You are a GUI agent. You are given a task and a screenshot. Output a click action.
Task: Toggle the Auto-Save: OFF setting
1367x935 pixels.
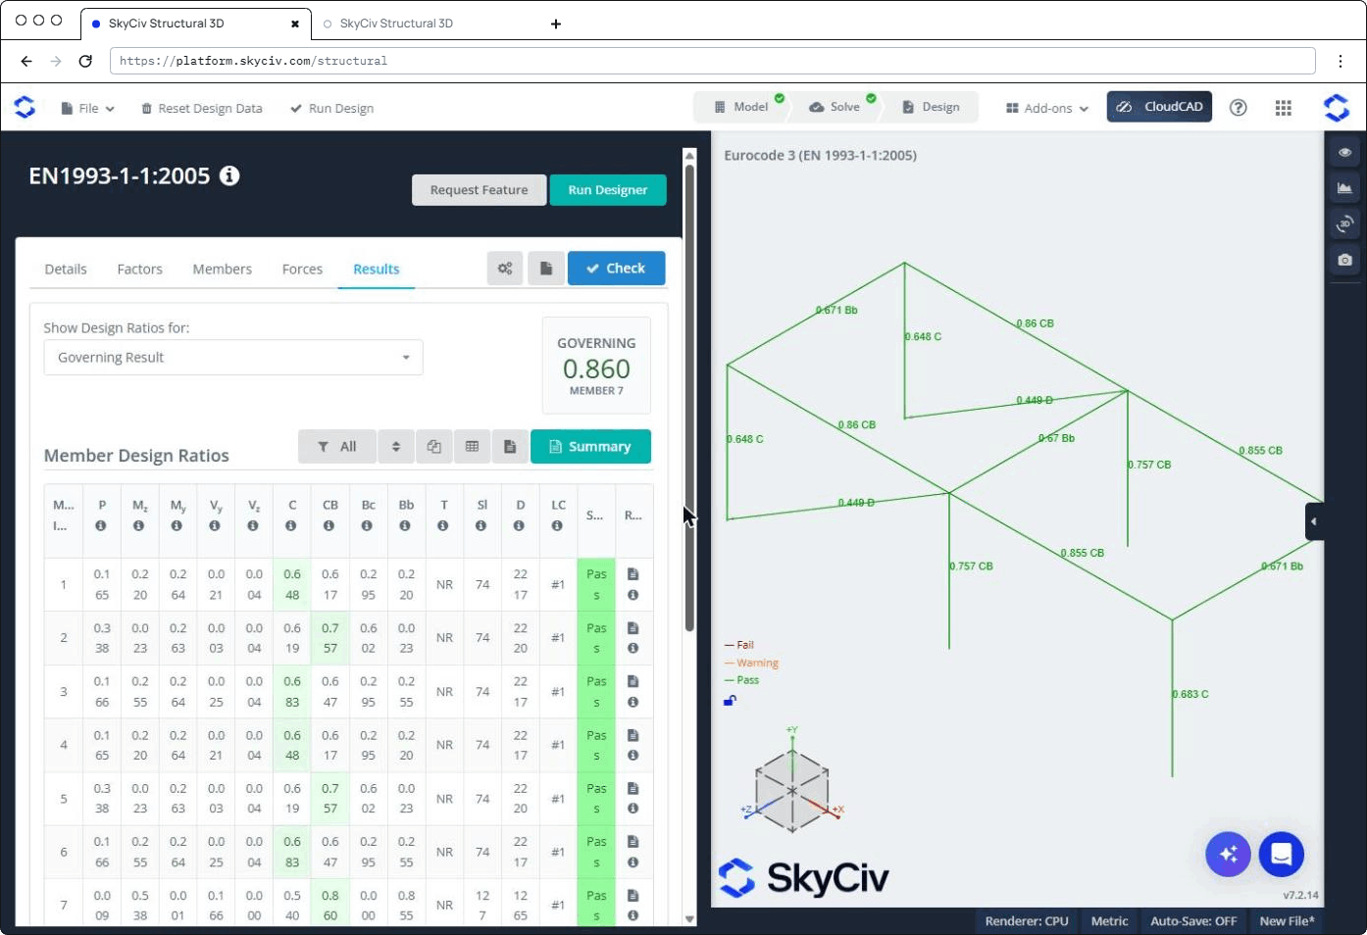click(x=1193, y=921)
